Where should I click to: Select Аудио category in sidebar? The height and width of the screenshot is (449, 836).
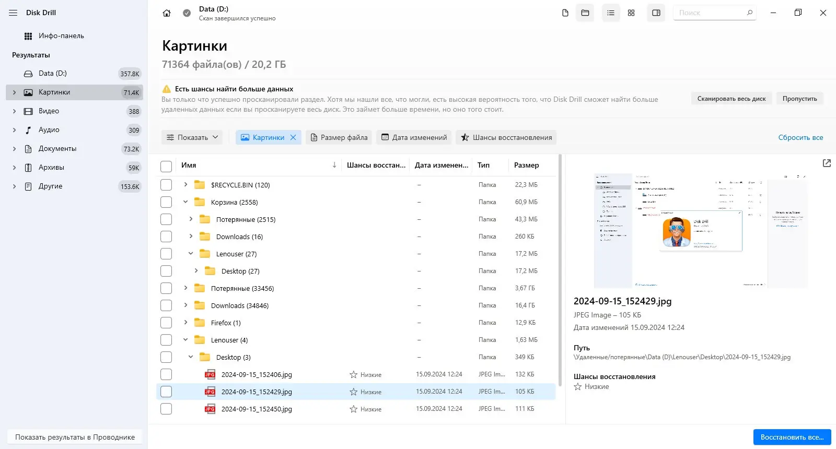point(74,130)
